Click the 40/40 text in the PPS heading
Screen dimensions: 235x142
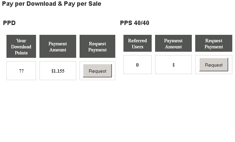point(141,23)
